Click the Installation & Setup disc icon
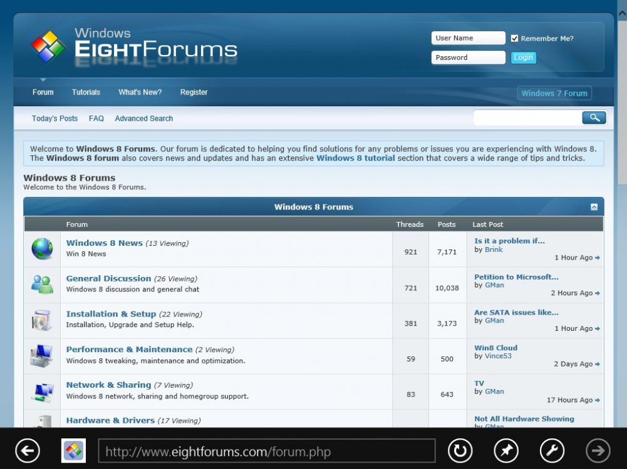This screenshot has height=469, width=627. pyautogui.click(x=43, y=320)
